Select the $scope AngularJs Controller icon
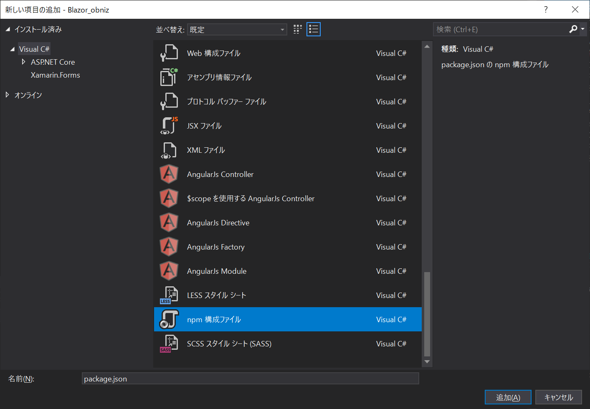590x409 pixels. coord(169,198)
